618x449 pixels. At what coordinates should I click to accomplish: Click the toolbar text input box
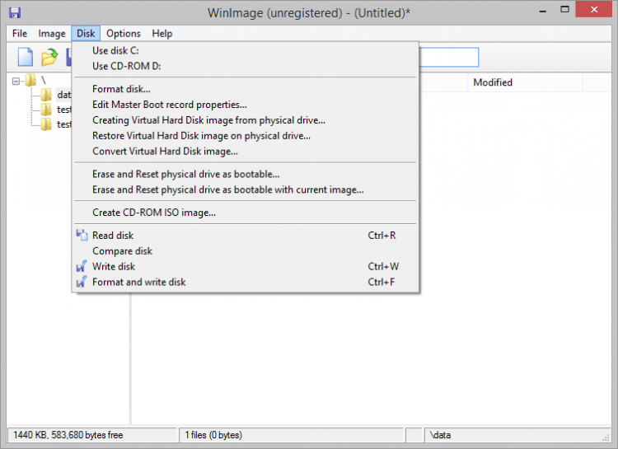coord(448,57)
